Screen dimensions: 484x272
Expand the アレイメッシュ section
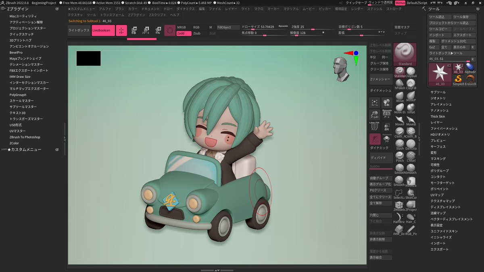tap(441, 104)
